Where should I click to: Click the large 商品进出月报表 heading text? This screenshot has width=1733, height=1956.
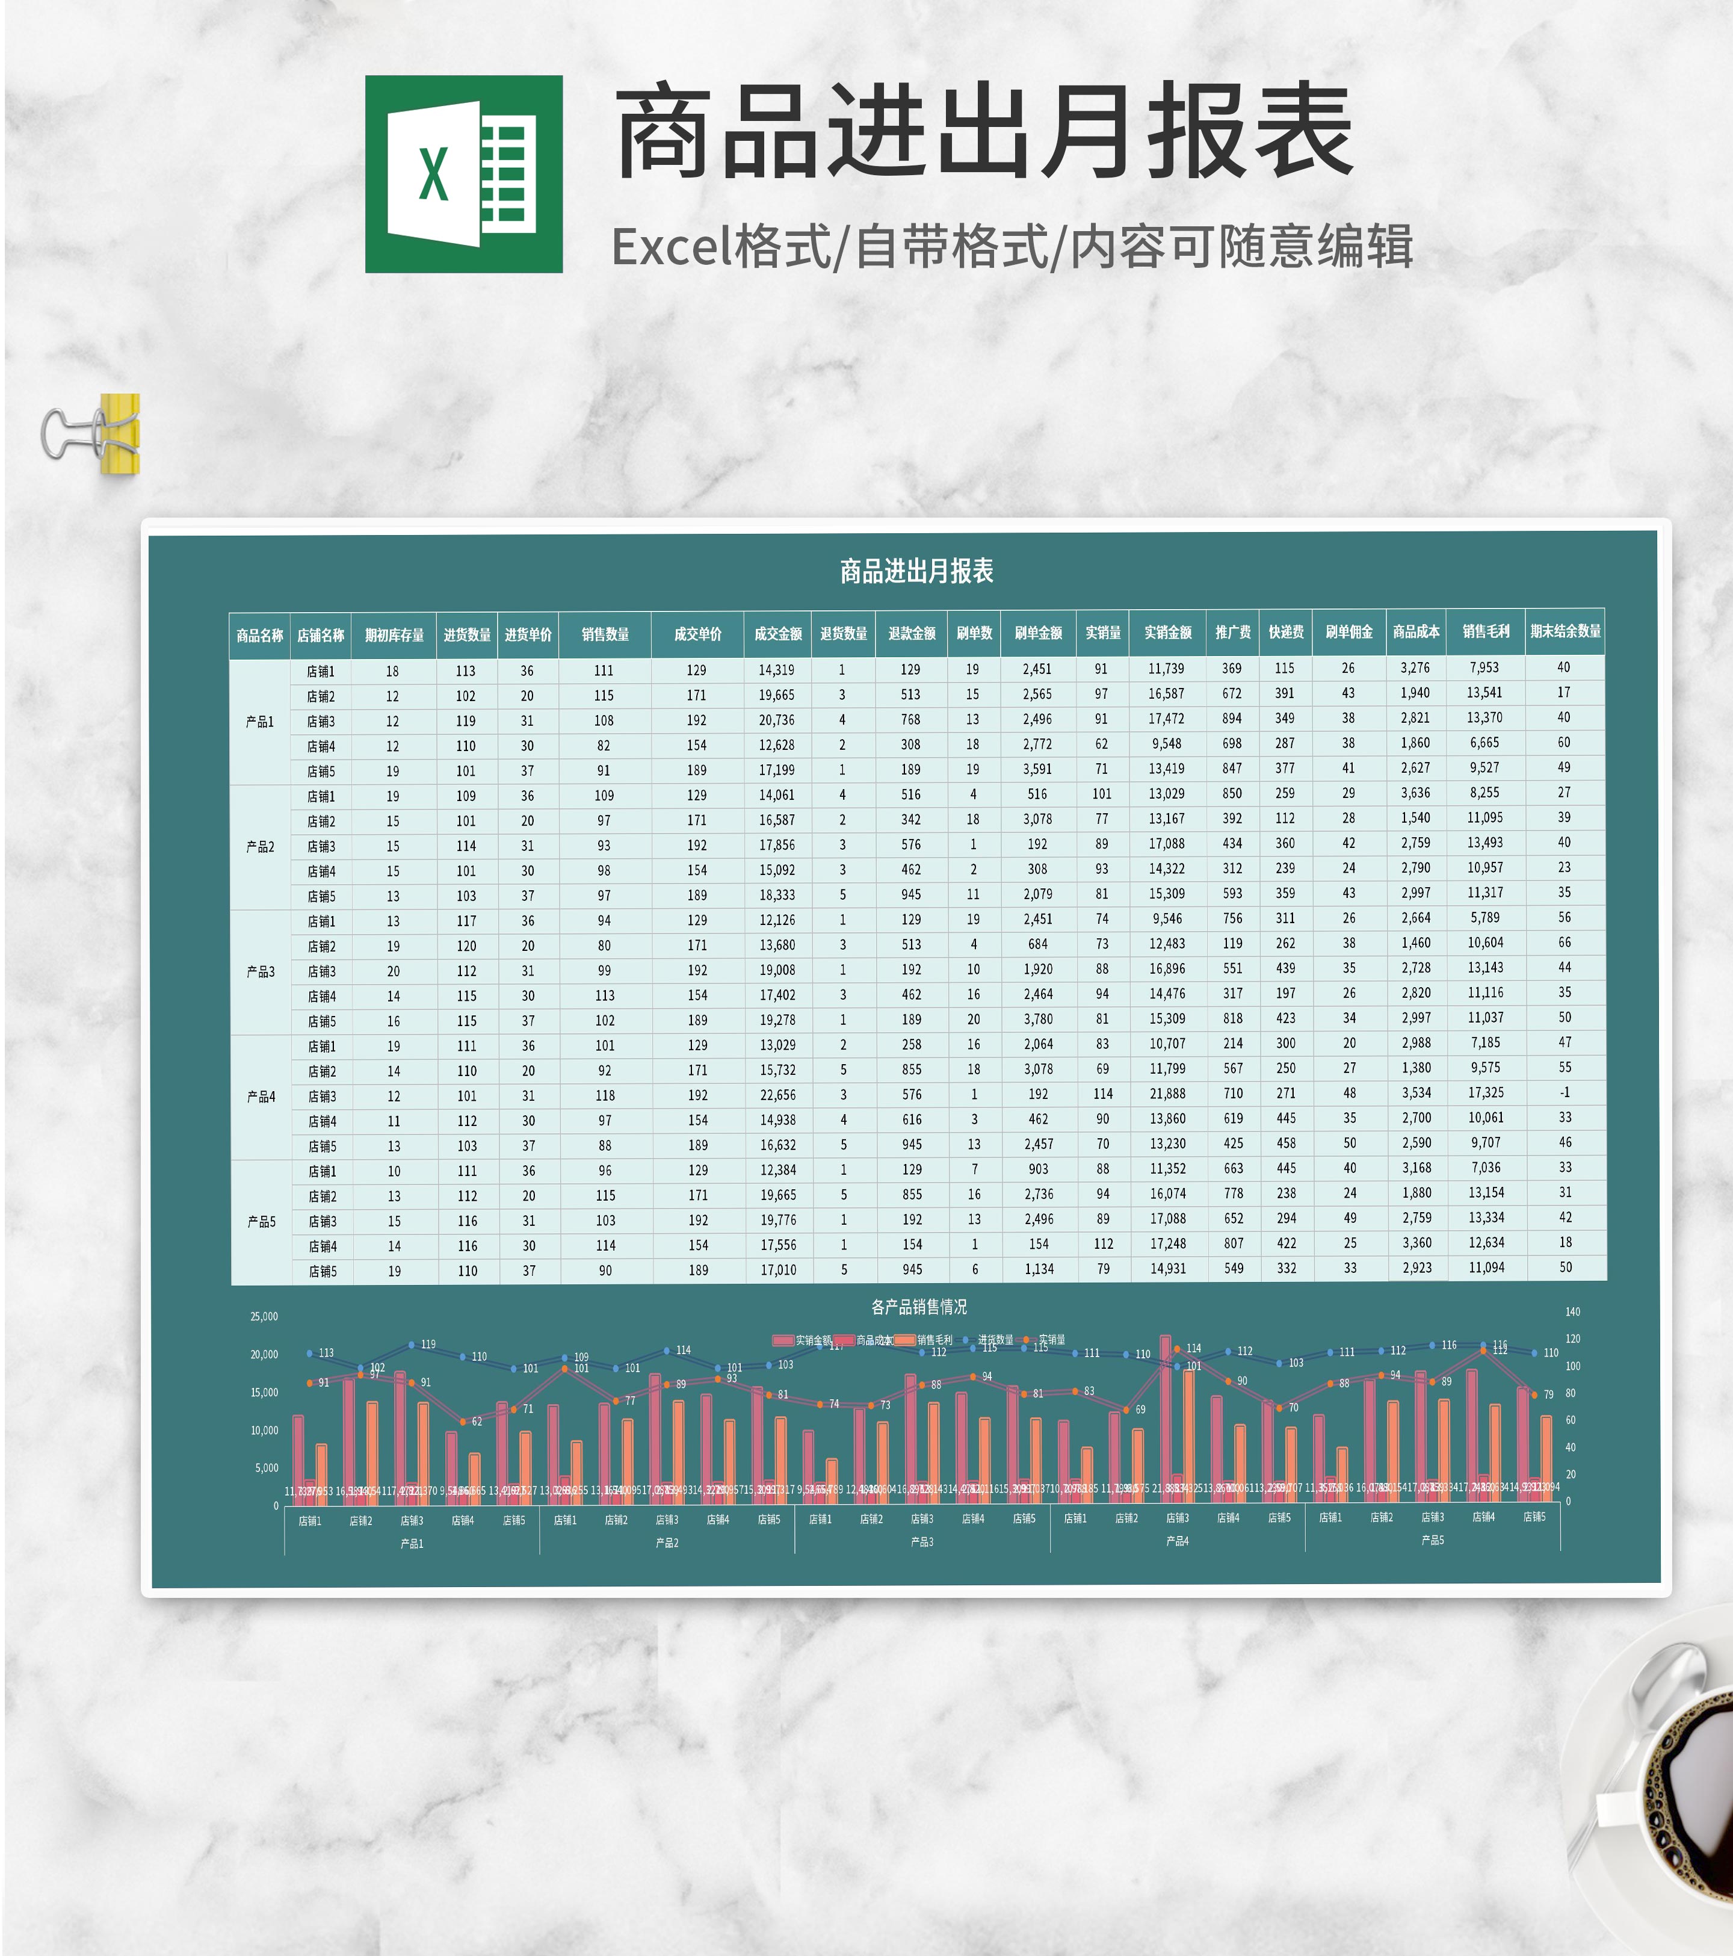coord(984,131)
